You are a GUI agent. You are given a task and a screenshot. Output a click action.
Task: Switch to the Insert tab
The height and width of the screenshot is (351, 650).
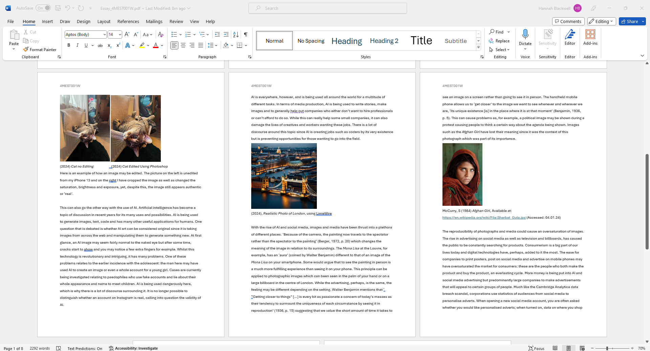pos(47,21)
